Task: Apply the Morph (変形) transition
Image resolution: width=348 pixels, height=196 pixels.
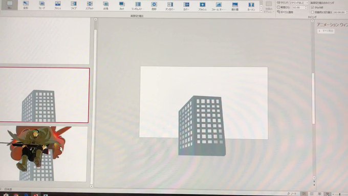Action: 26,5
